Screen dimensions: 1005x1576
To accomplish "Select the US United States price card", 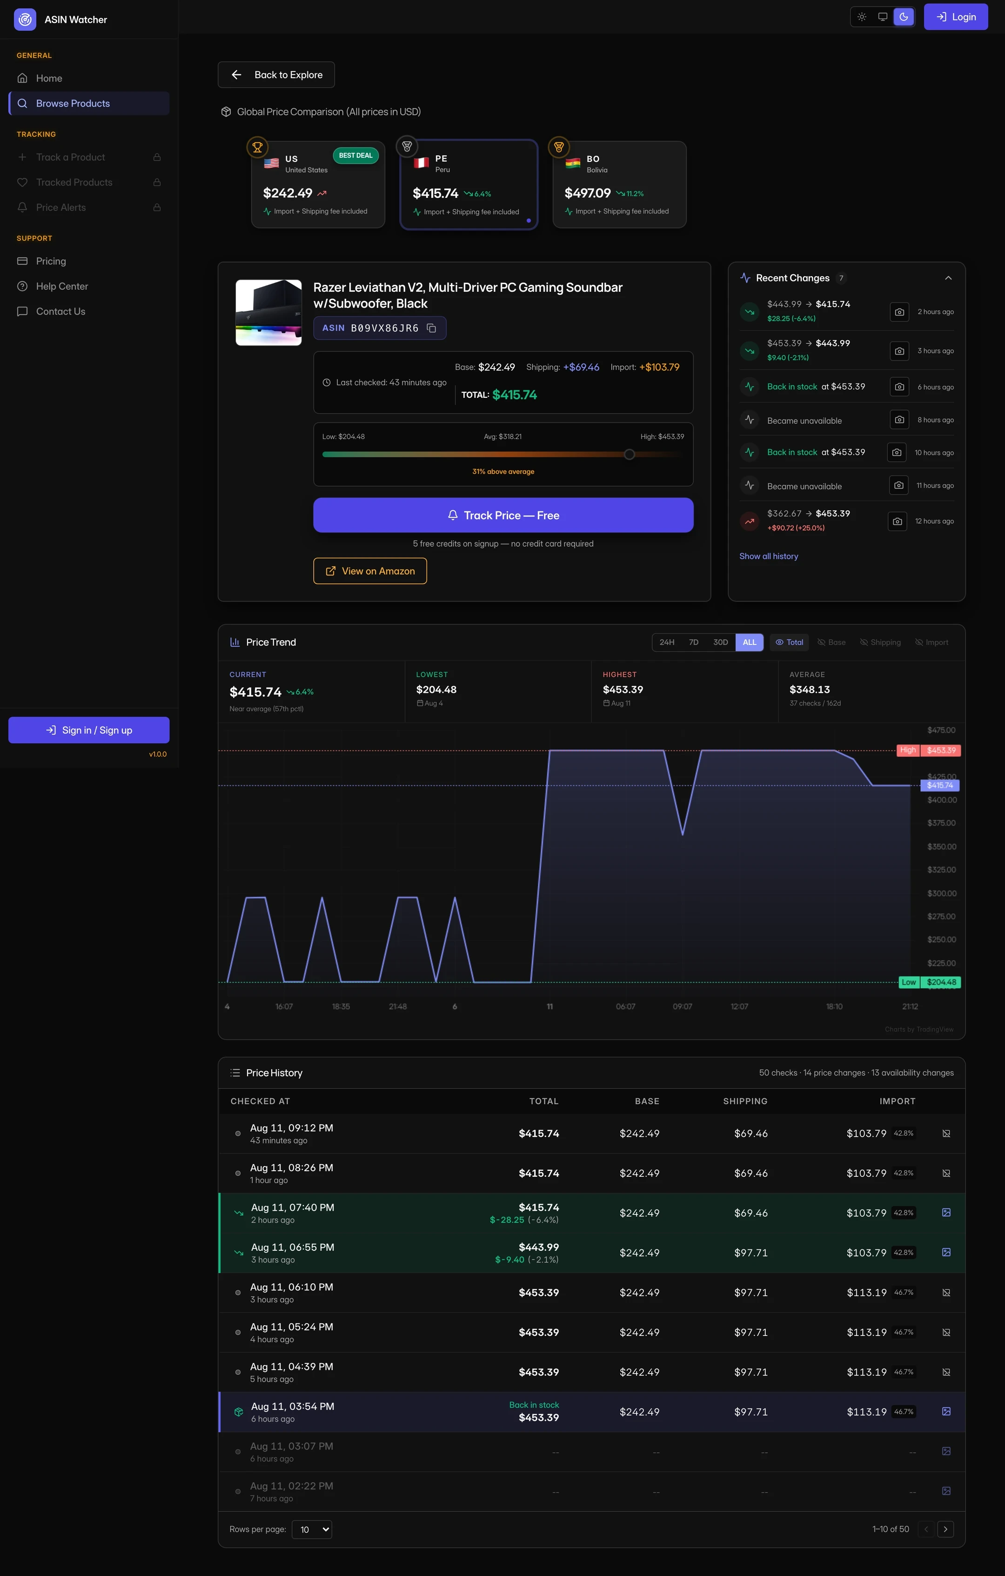I will click(318, 185).
